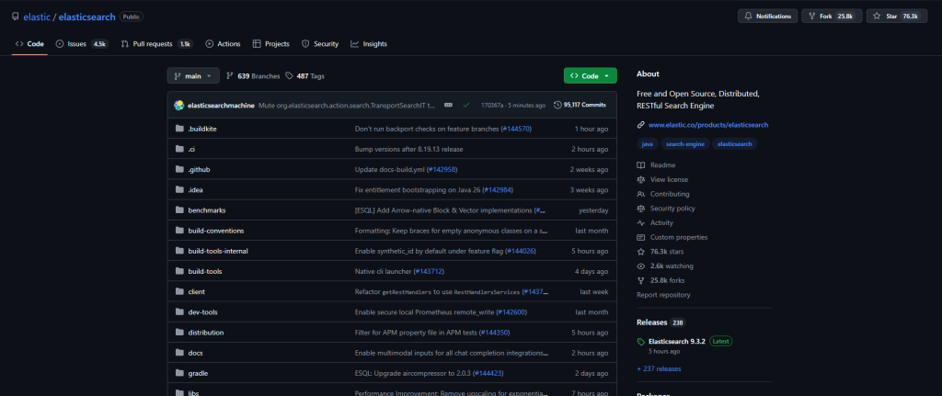This screenshot has width=942, height=396.
Task: Click the folder icon beside build-tools-internal
Action: point(179,251)
